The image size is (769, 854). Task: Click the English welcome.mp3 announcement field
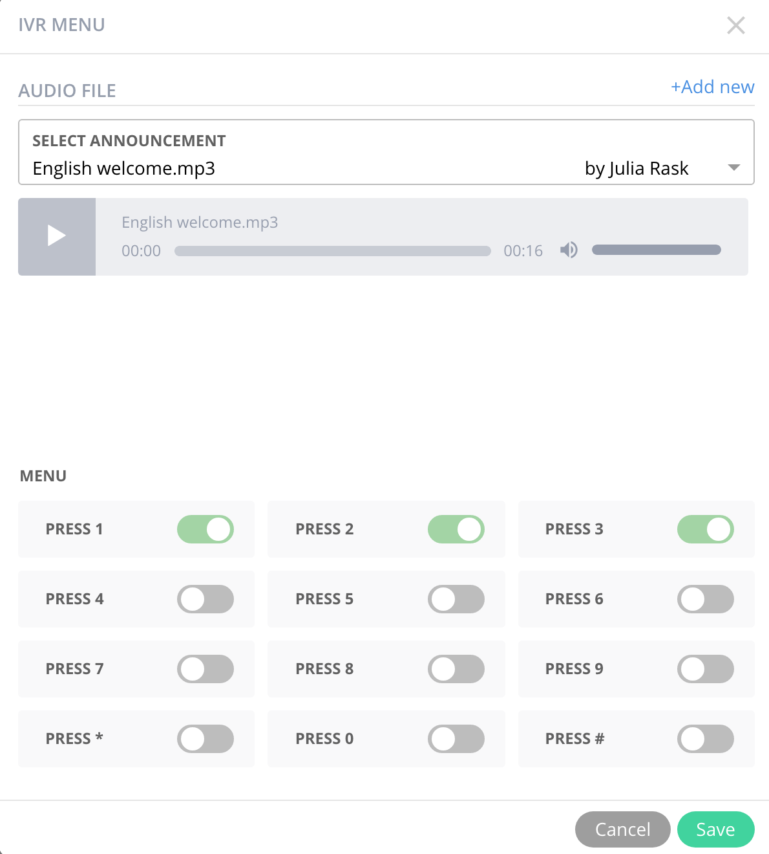point(386,152)
